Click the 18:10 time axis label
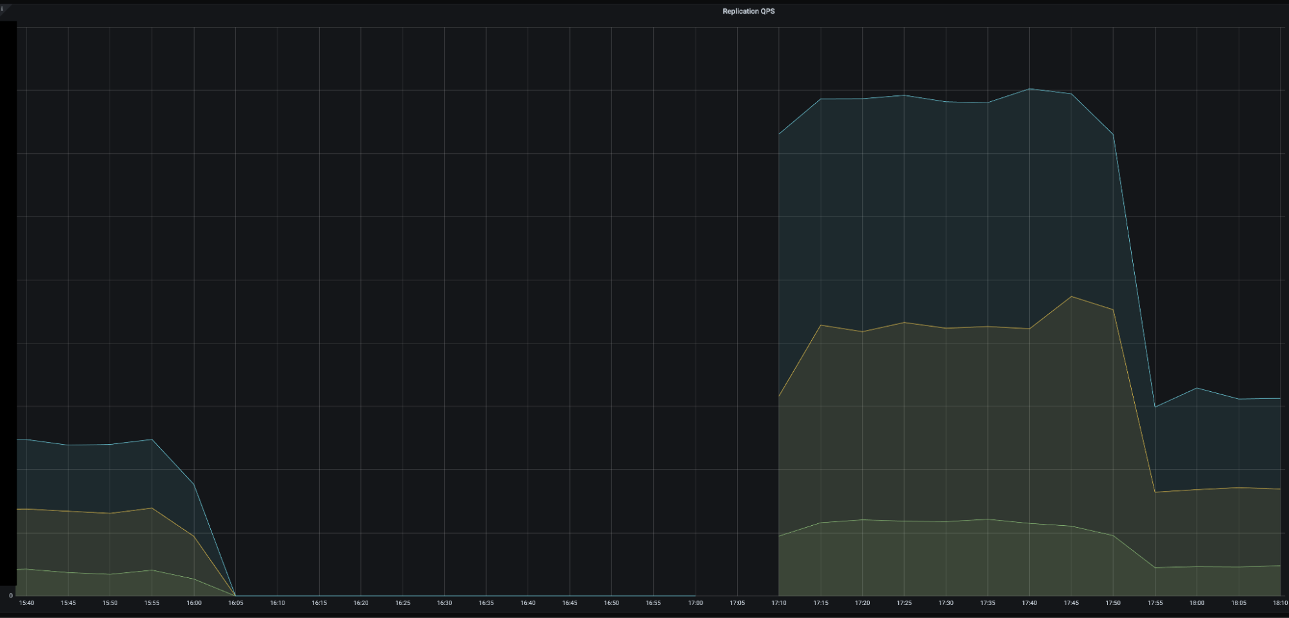The image size is (1289, 618). tap(1280, 603)
